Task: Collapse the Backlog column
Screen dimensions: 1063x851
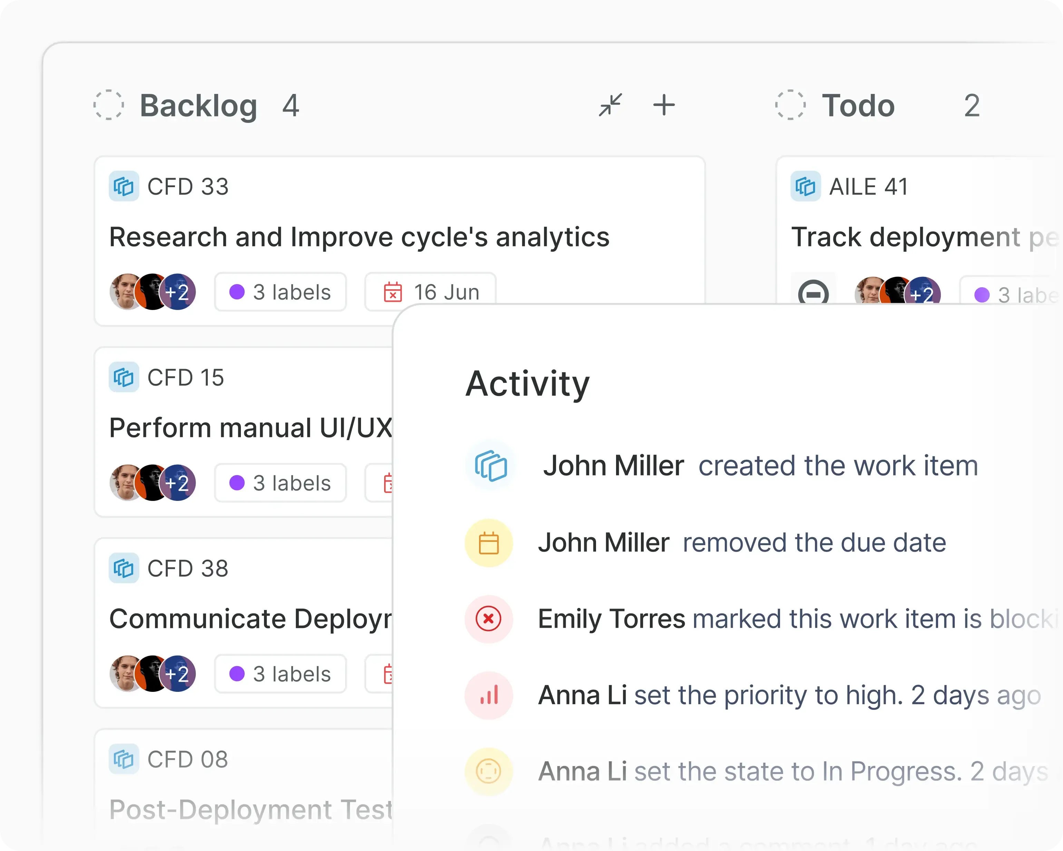Action: click(x=611, y=105)
